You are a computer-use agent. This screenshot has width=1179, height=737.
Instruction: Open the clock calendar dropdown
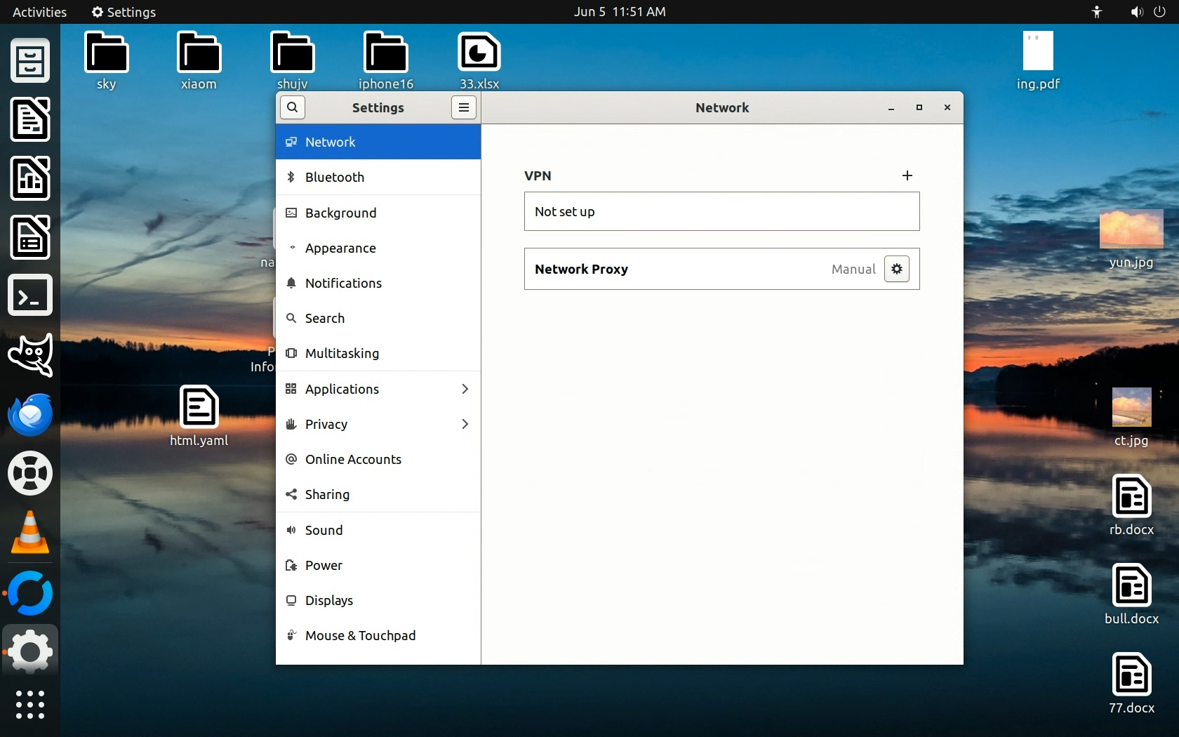pyautogui.click(x=619, y=12)
